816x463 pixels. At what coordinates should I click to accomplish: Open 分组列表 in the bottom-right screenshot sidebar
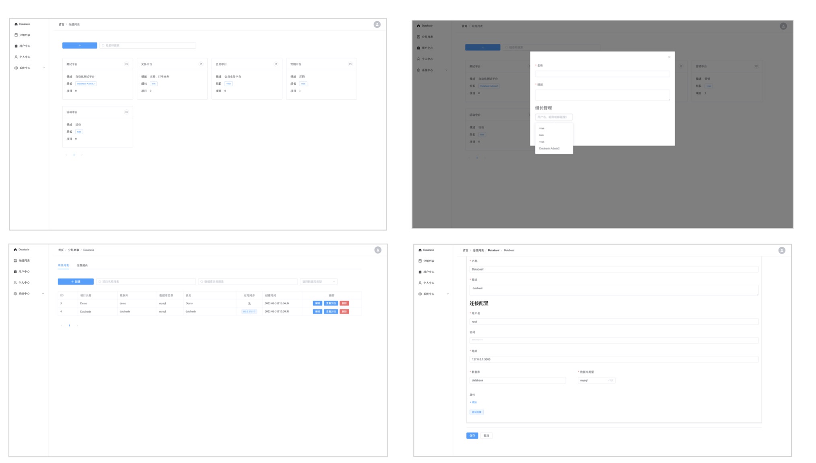(429, 261)
